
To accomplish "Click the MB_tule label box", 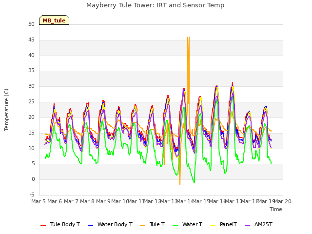I will coord(54,20).
